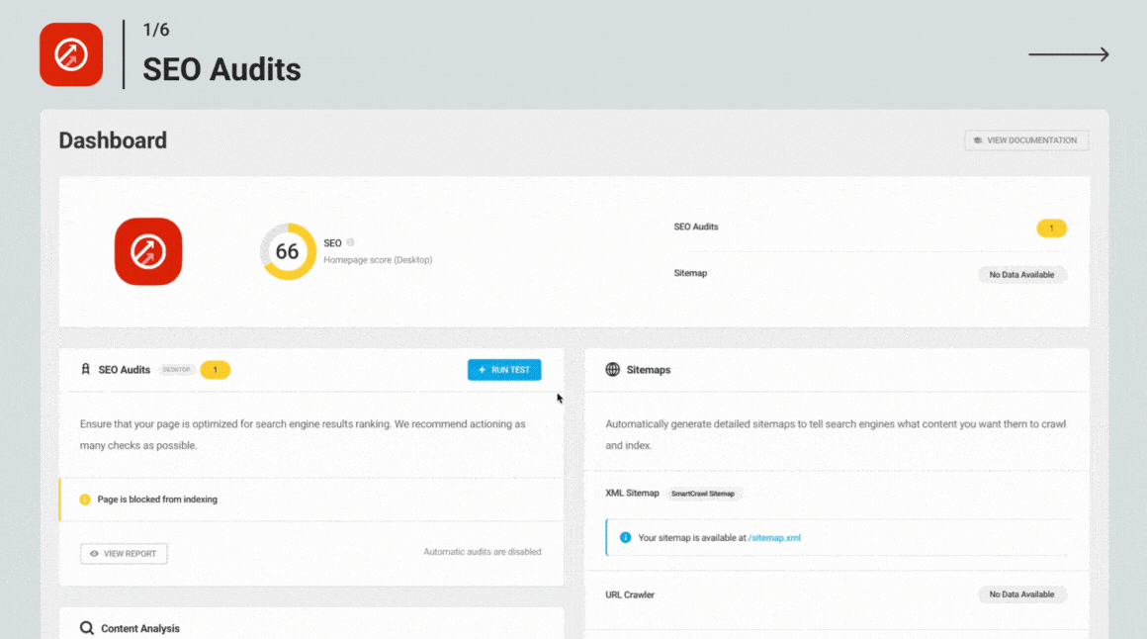Open the Content Analysis panel heading

140,628
